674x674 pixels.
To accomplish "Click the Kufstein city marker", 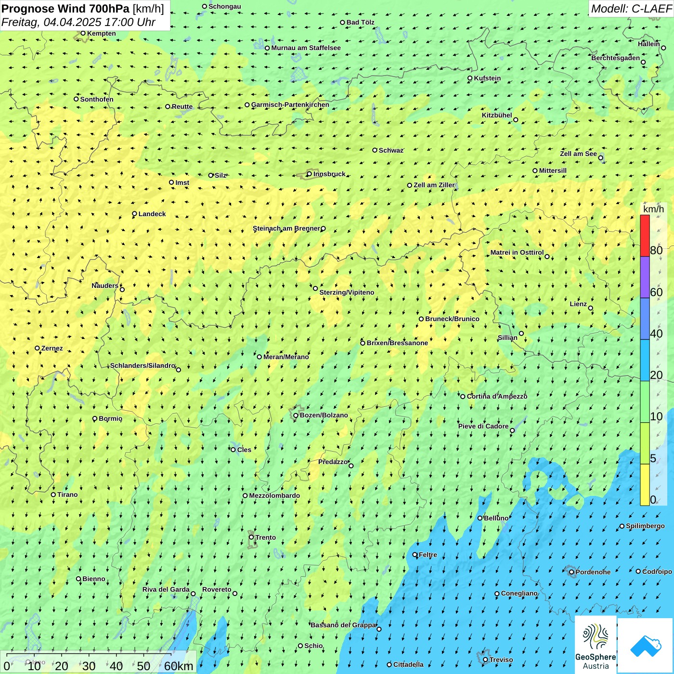I will click(x=470, y=78).
